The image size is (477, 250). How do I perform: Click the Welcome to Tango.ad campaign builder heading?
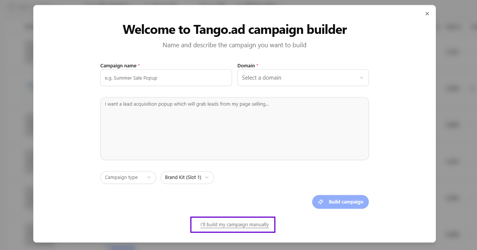coord(235,29)
